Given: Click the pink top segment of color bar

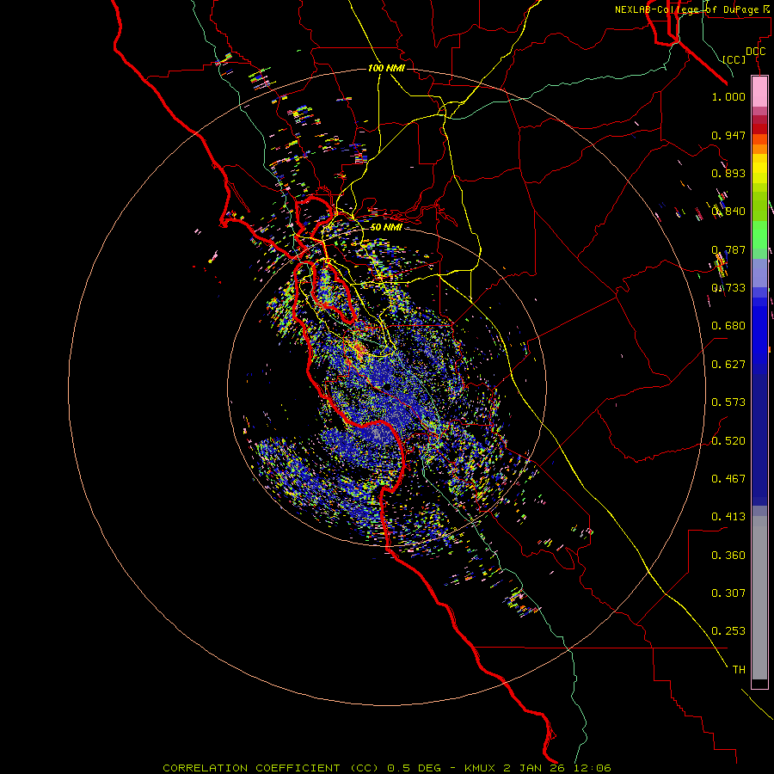Looking at the screenshot, I should tap(759, 91).
